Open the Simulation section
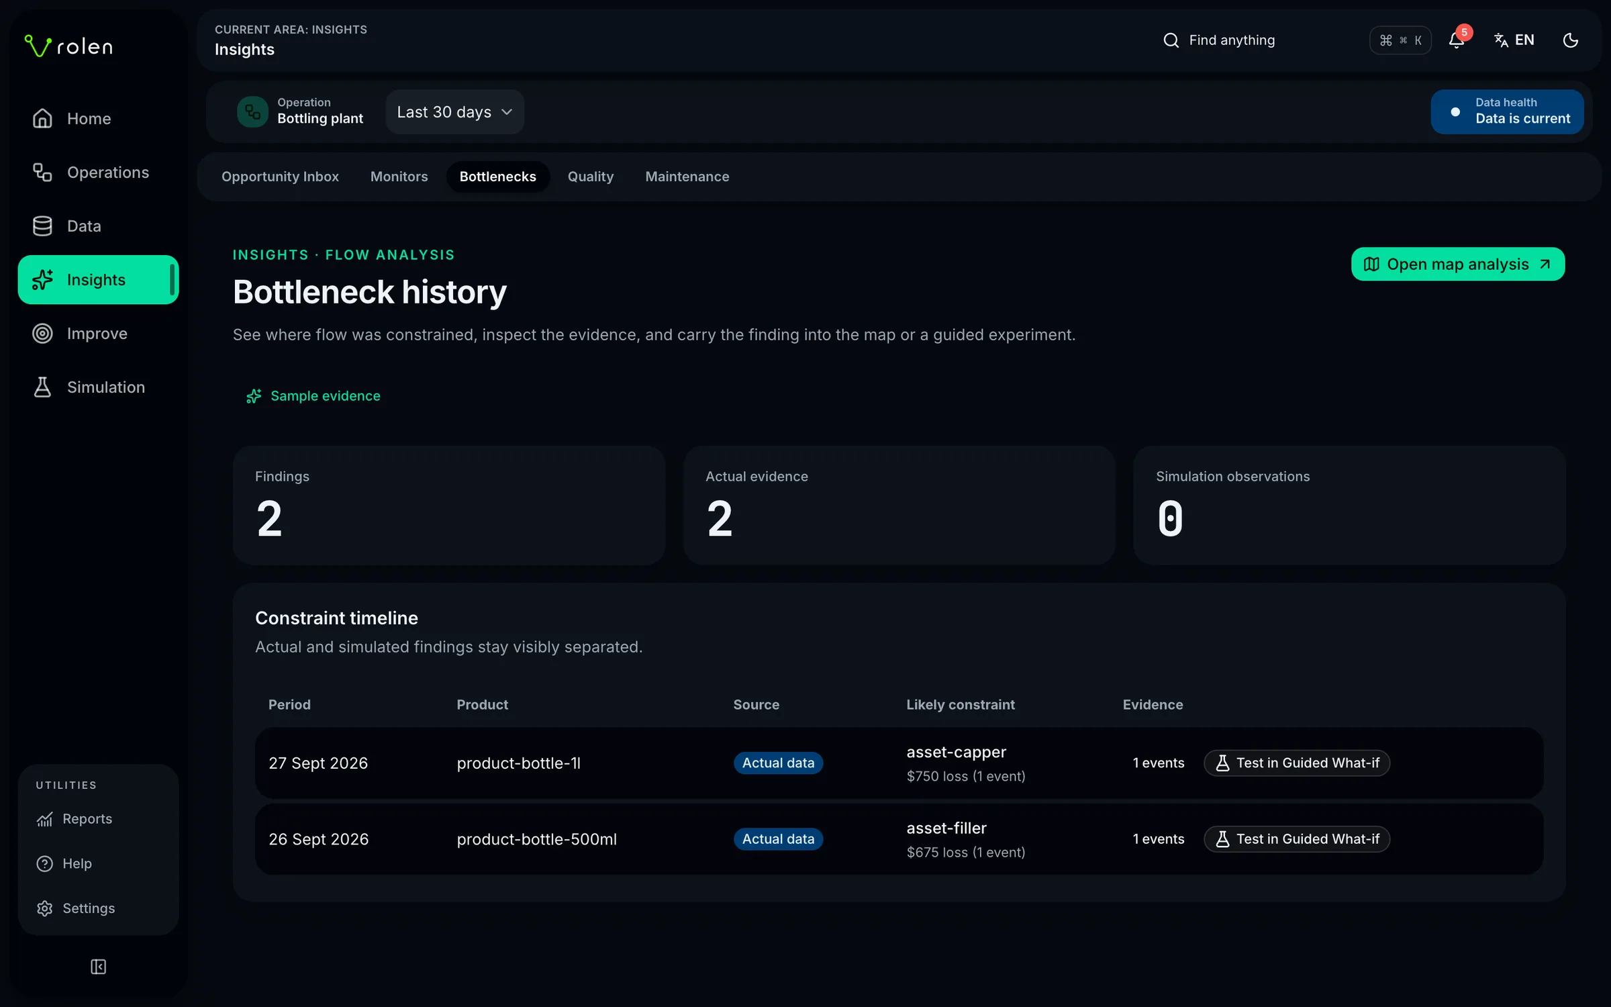The image size is (1611, 1007). pos(98,387)
